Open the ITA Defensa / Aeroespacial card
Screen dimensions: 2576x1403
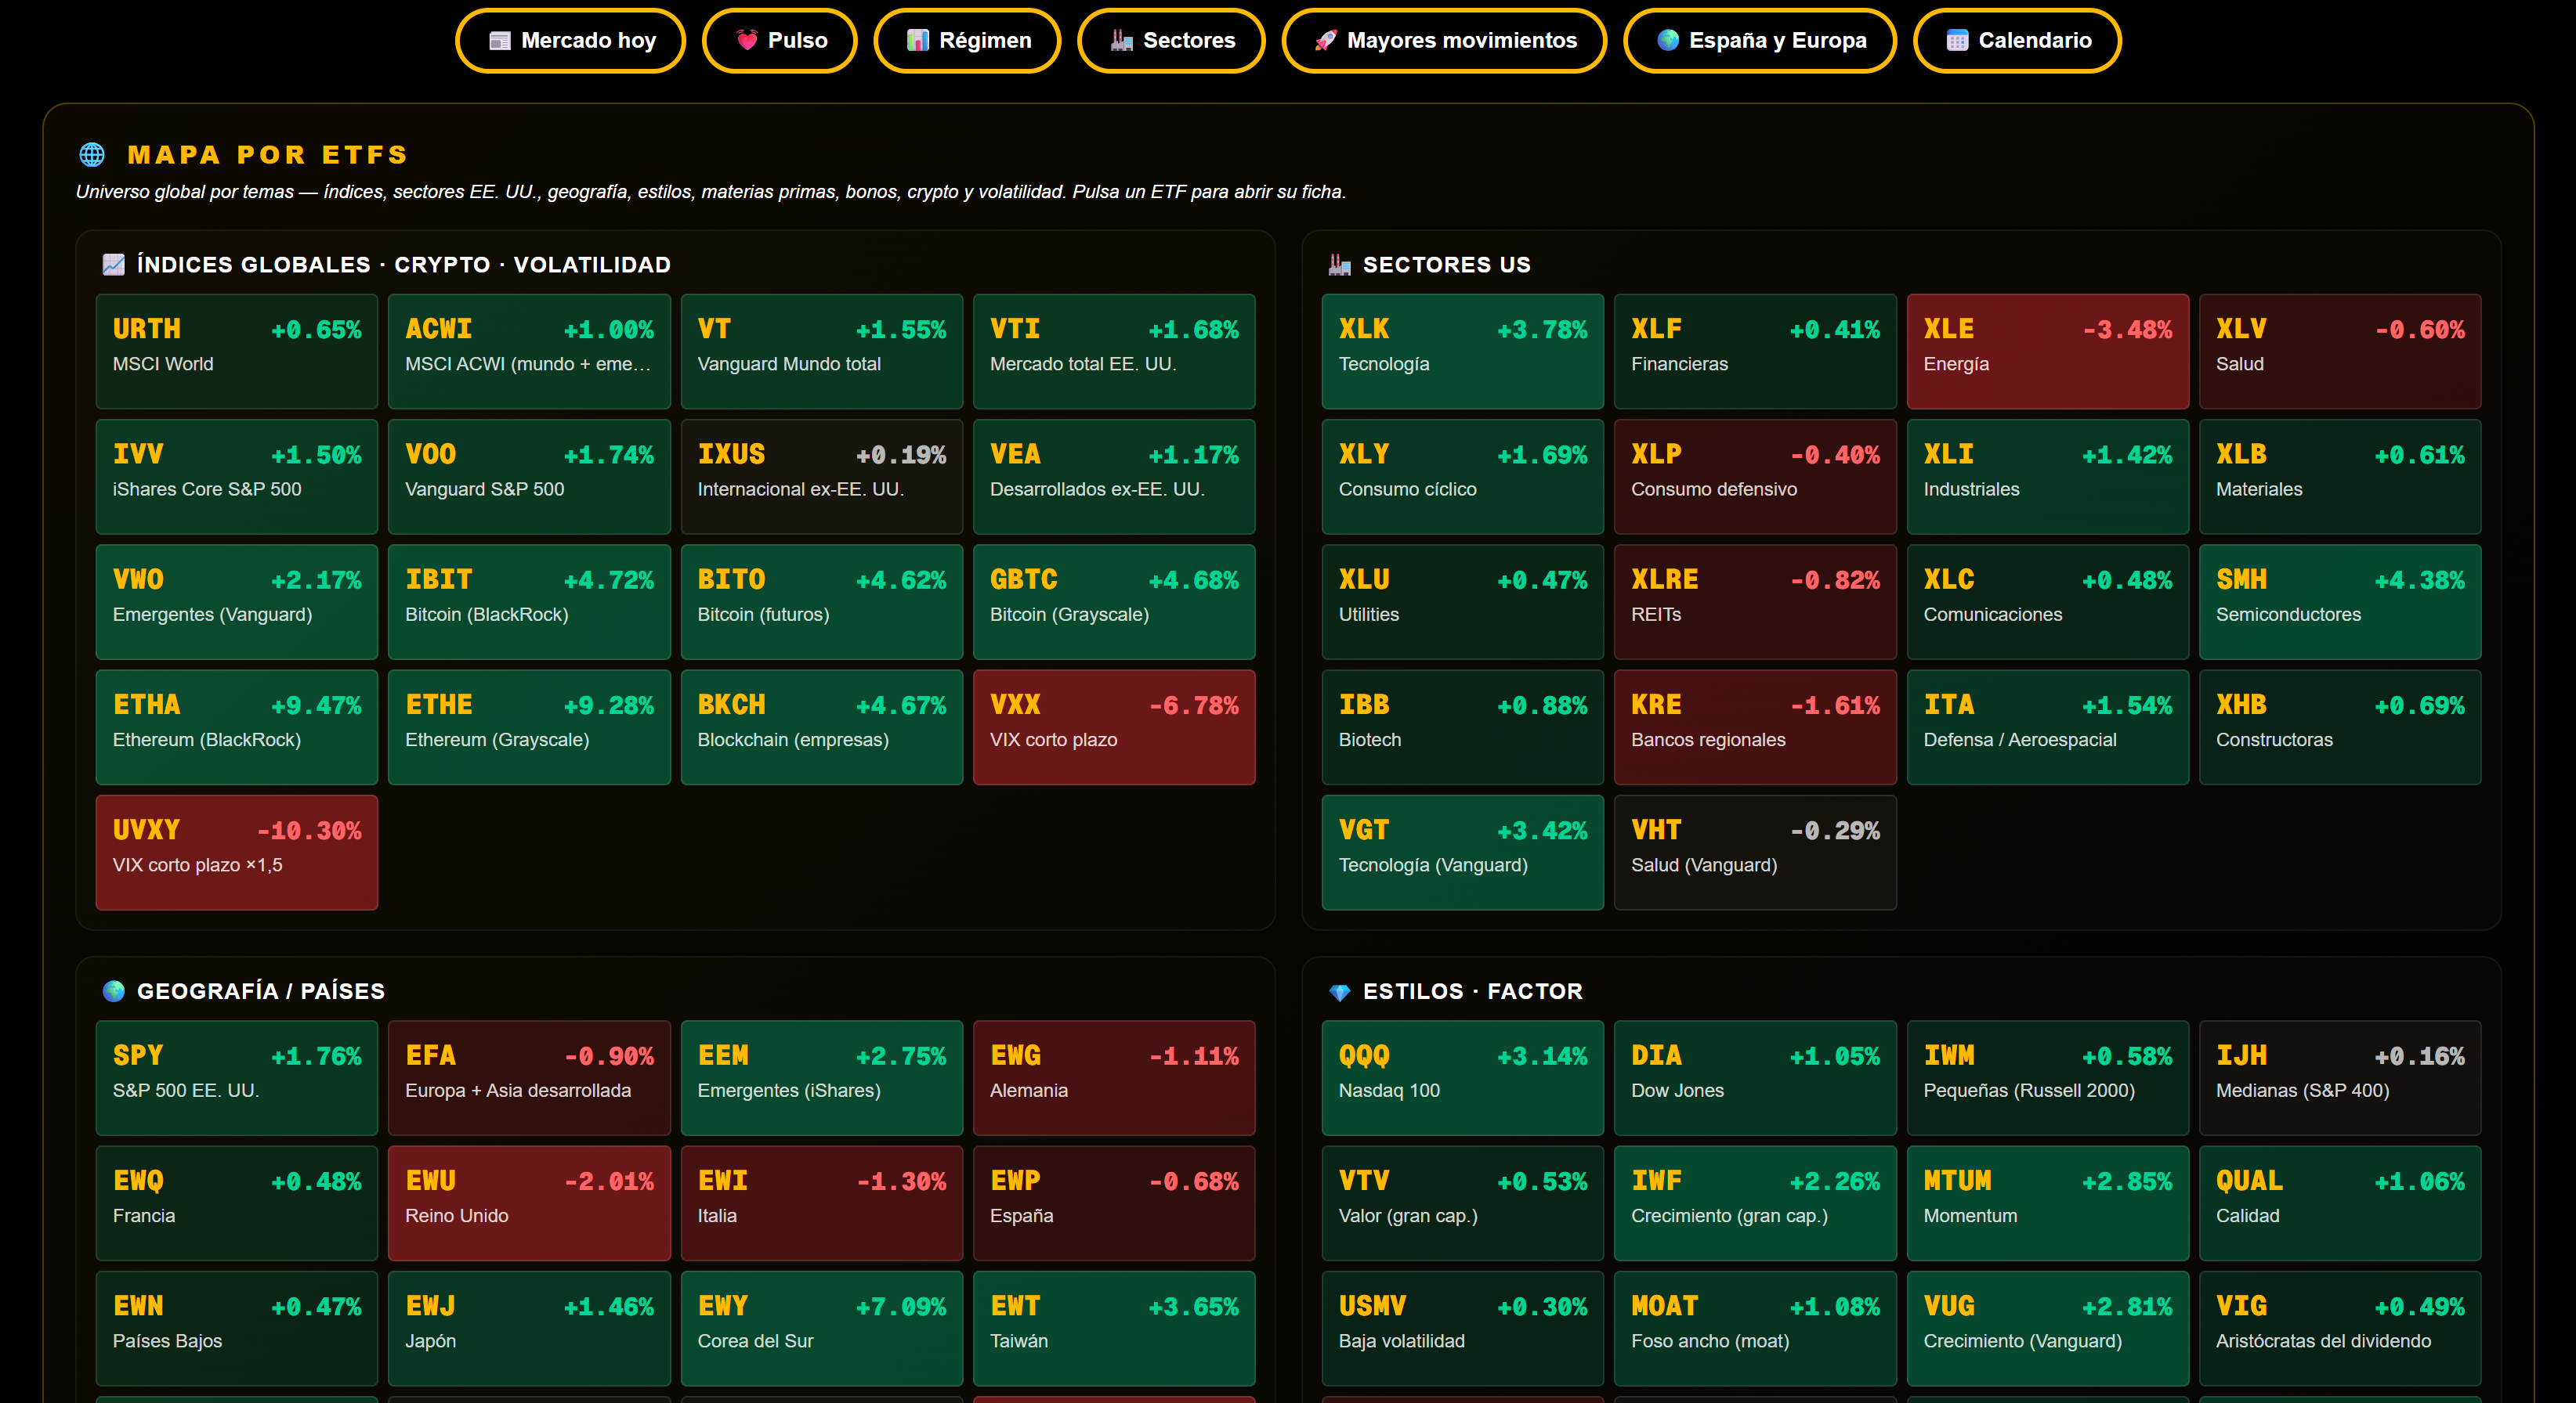pos(2047,727)
